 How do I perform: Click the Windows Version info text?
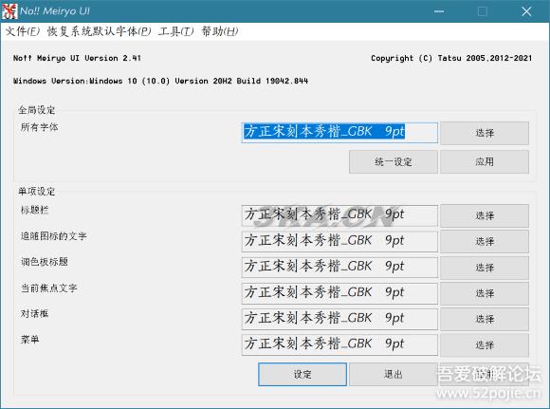tap(160, 81)
